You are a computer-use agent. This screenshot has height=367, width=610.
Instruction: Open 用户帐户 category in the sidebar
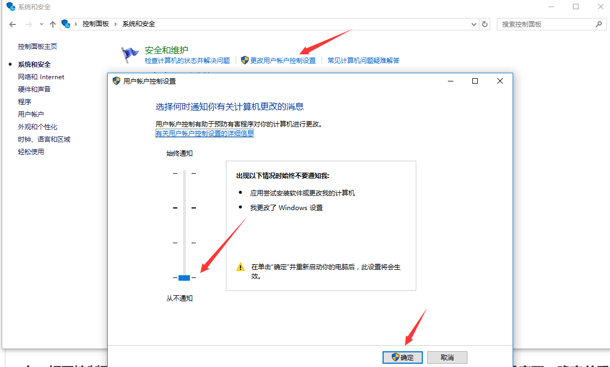click(x=30, y=114)
